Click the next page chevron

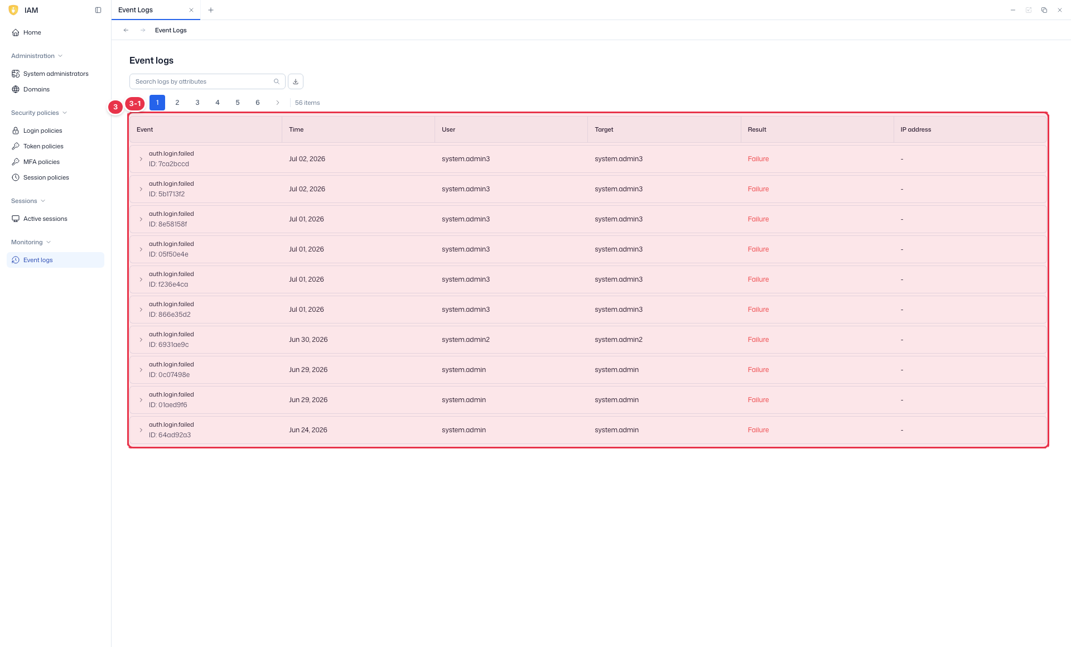point(278,103)
